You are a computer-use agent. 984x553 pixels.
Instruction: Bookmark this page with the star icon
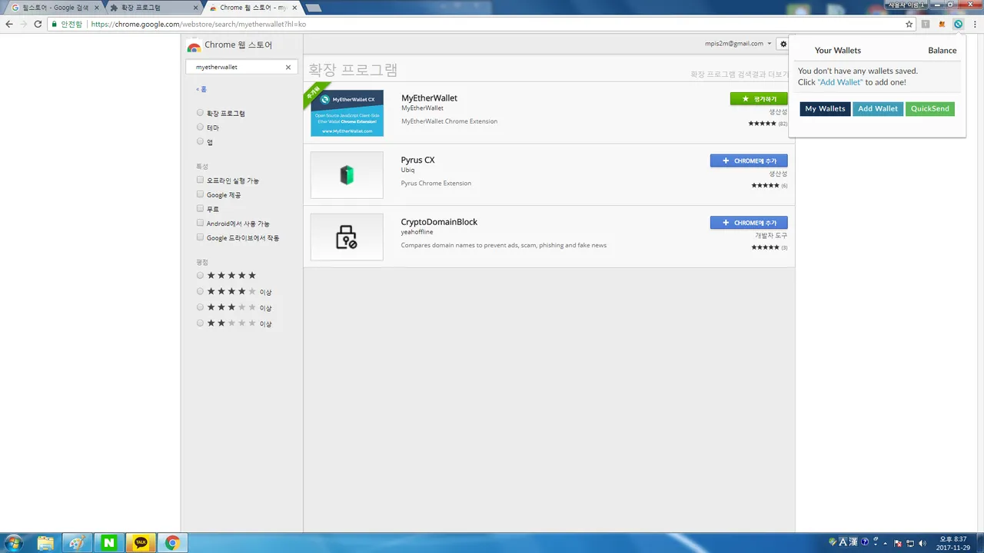[x=909, y=24]
